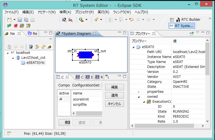Open the Run external tools dropdown arrow

[86, 20]
